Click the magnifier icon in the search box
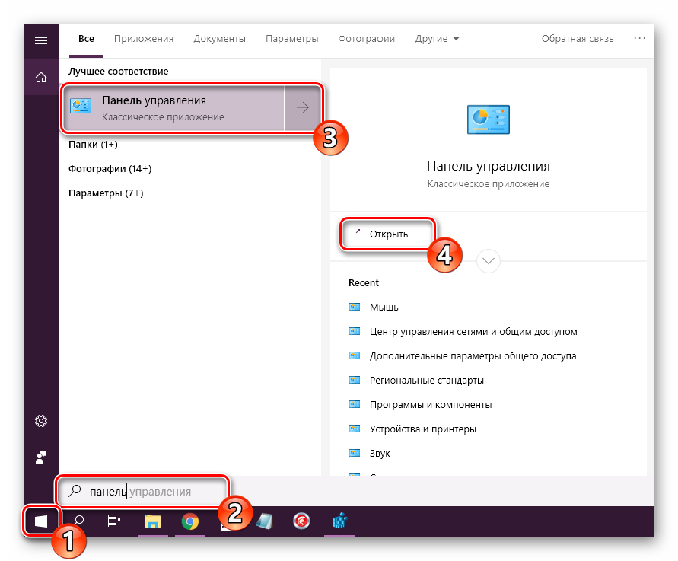Viewport: 678px width, 561px height. click(75, 491)
